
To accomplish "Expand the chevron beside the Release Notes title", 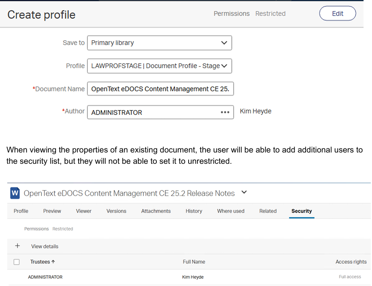I will point(244,192).
